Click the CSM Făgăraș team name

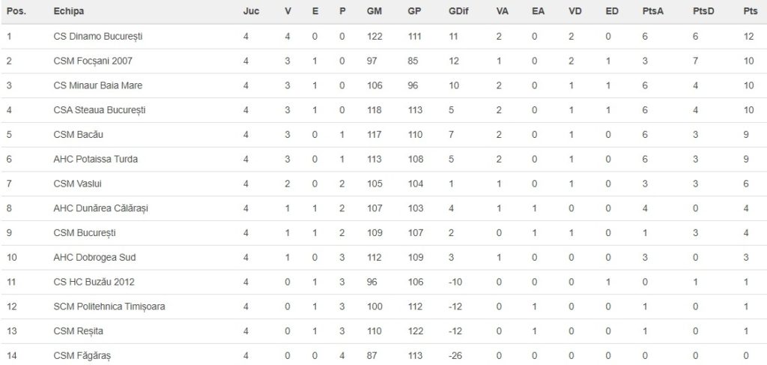tap(81, 355)
